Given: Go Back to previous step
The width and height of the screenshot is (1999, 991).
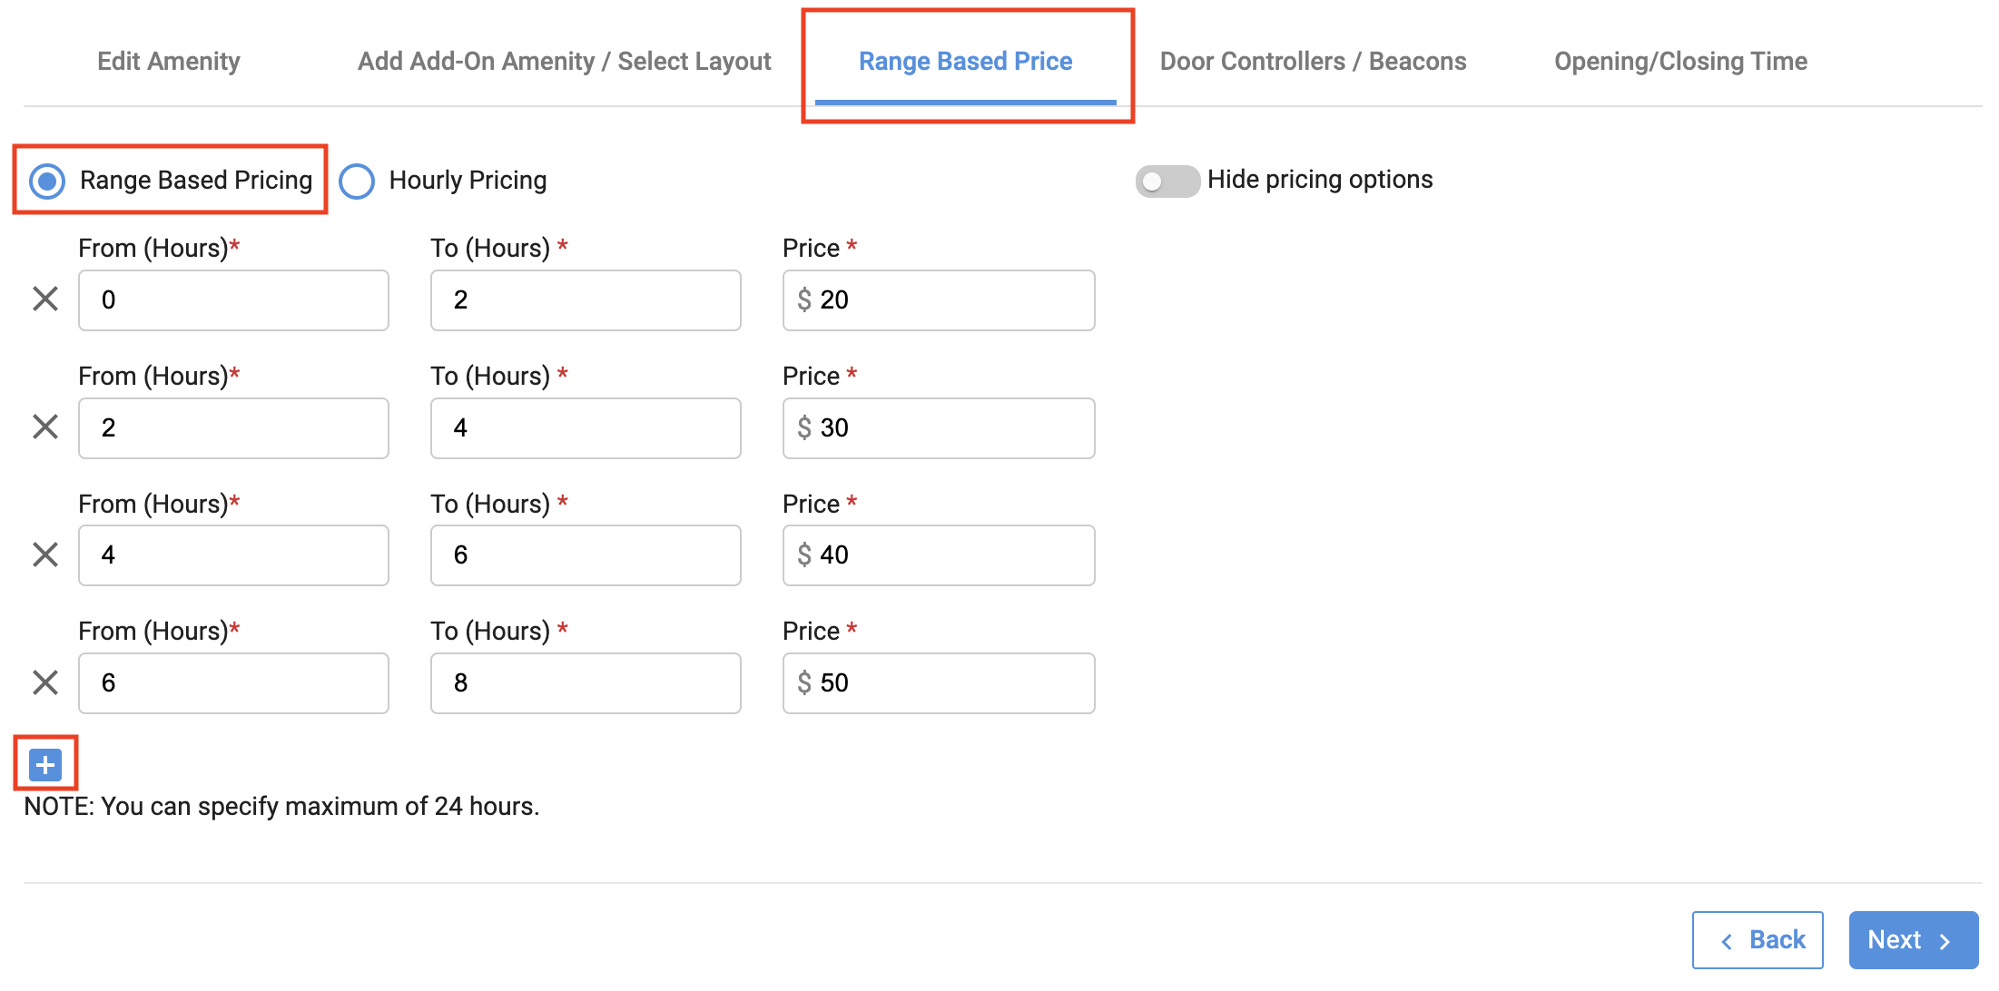Looking at the screenshot, I should [x=1758, y=940].
